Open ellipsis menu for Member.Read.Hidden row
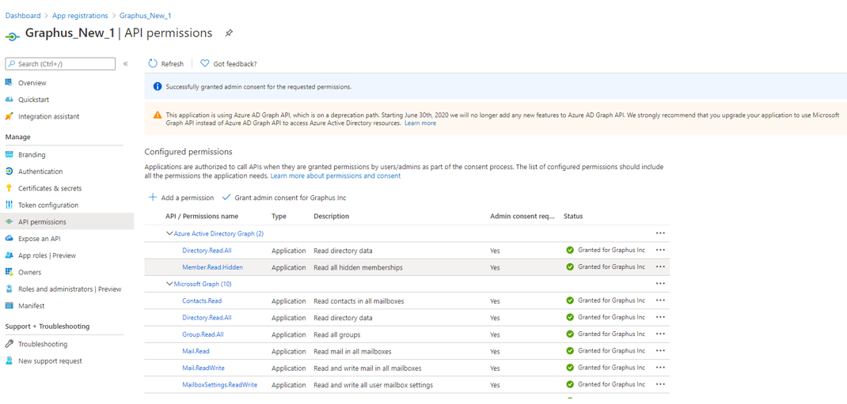The image size is (847, 404). point(659,266)
